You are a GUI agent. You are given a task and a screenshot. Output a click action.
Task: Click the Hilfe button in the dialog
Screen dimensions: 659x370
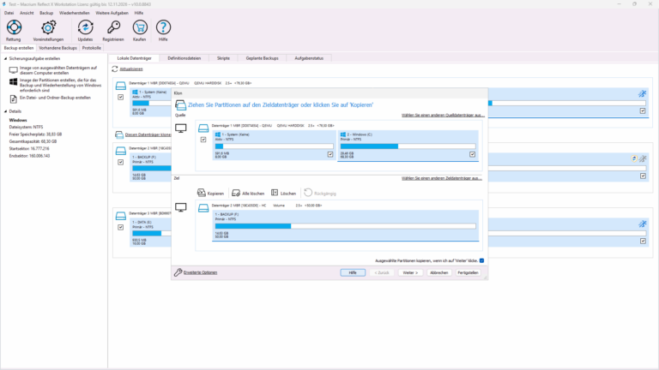[x=353, y=272]
